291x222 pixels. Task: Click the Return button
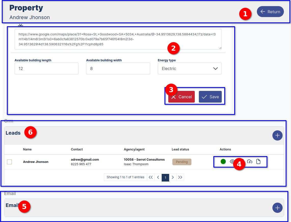click(x=270, y=12)
